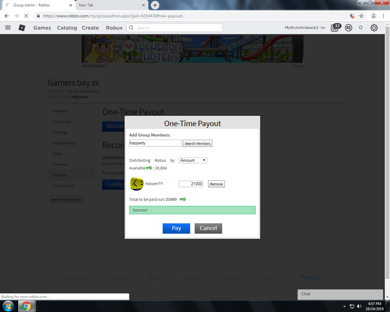Click the Pay button

(176, 228)
